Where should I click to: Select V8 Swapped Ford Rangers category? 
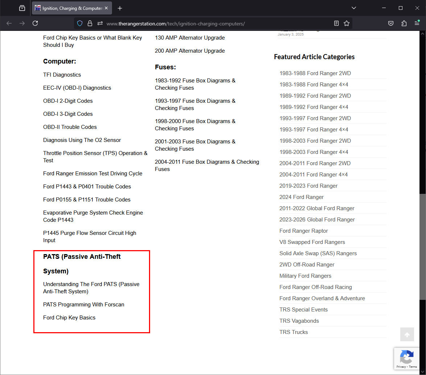(312, 242)
